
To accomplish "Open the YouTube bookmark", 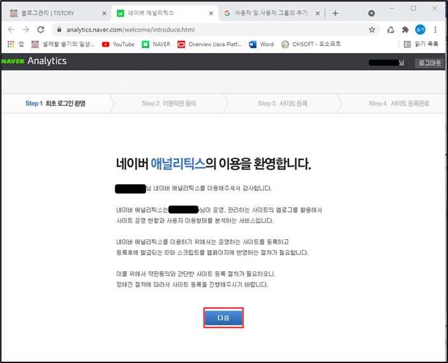I will (118, 44).
